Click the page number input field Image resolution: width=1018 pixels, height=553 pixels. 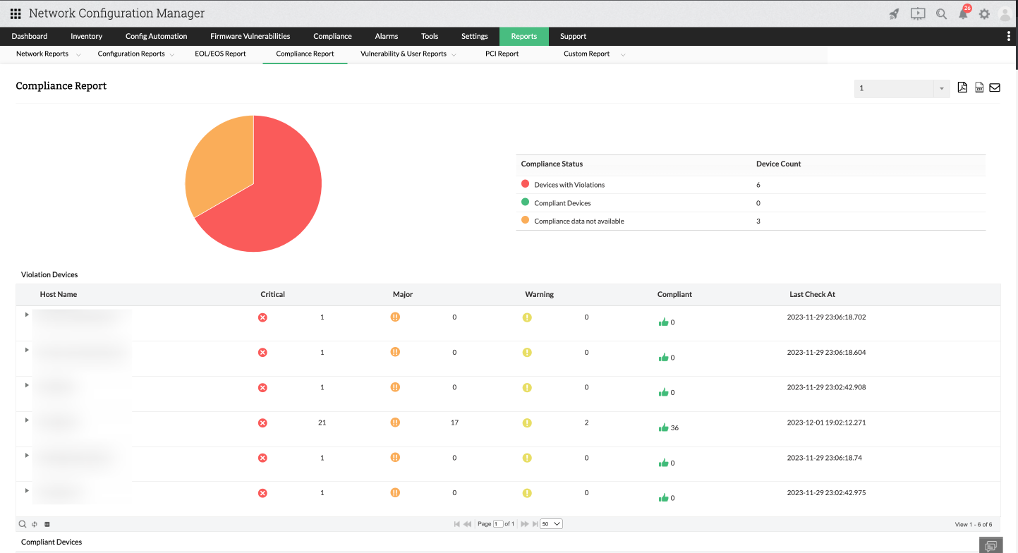(498, 524)
